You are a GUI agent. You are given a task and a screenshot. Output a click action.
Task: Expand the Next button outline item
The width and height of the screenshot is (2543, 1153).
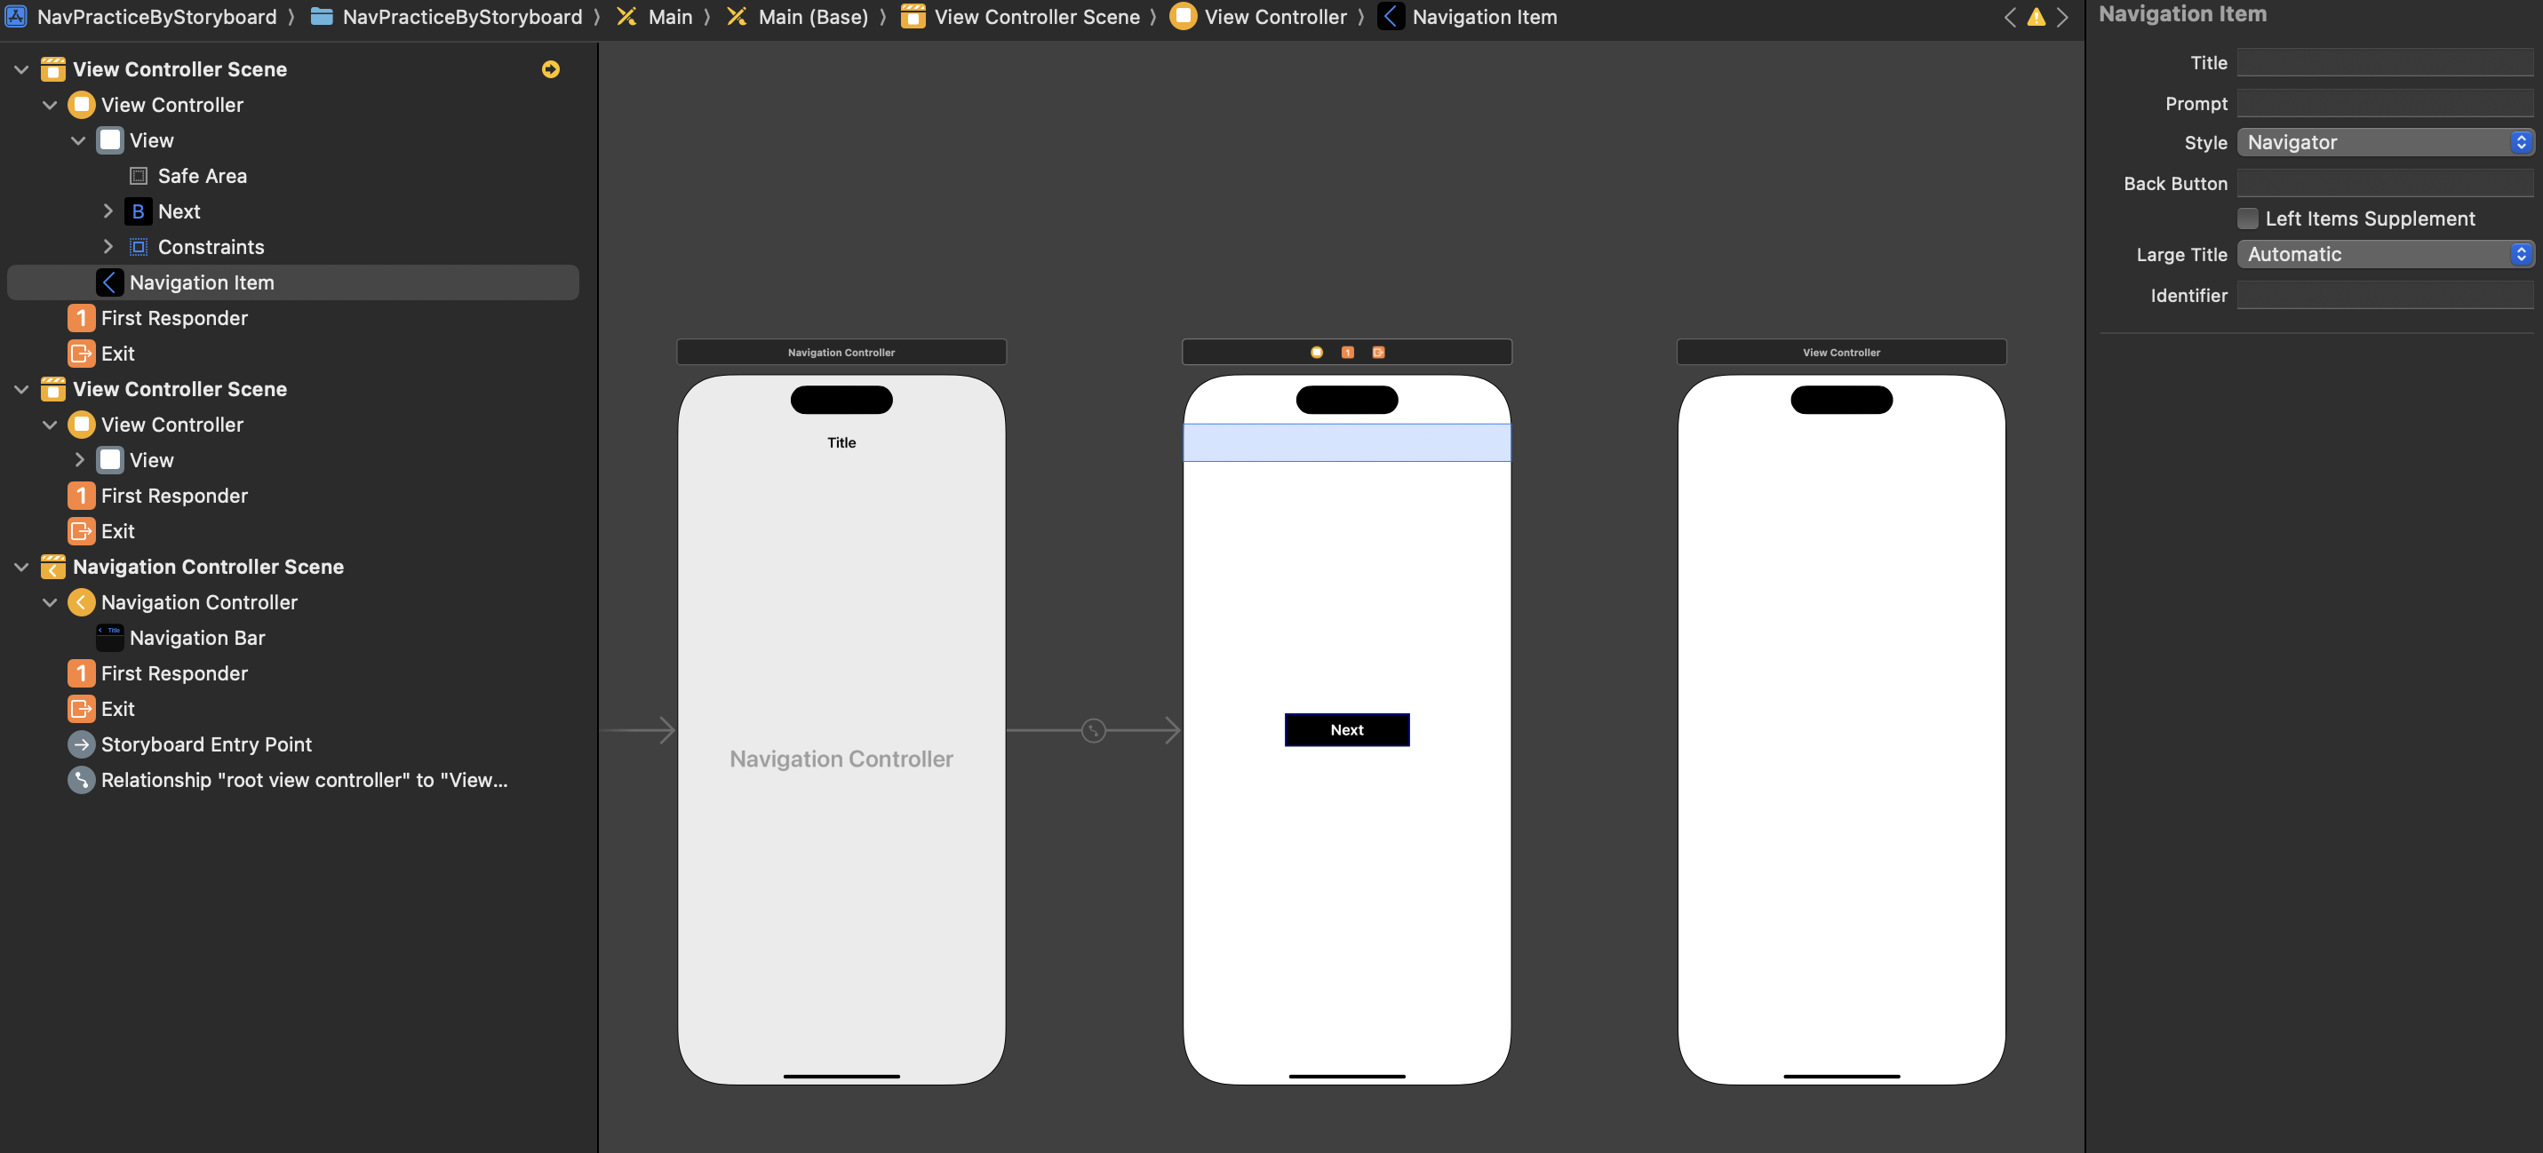[x=108, y=211]
